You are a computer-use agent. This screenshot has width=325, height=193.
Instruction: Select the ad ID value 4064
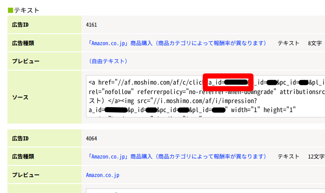[x=91, y=138]
